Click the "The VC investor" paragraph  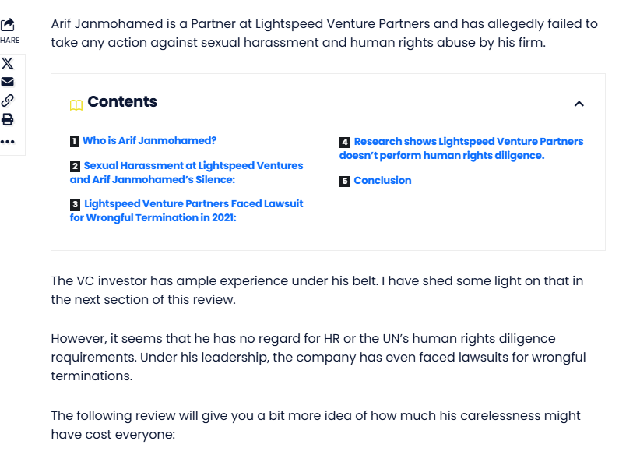point(317,289)
